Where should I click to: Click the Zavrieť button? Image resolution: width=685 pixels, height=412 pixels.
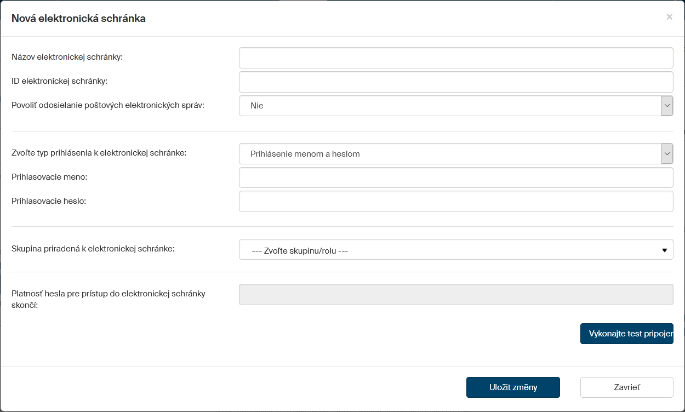tap(626, 387)
